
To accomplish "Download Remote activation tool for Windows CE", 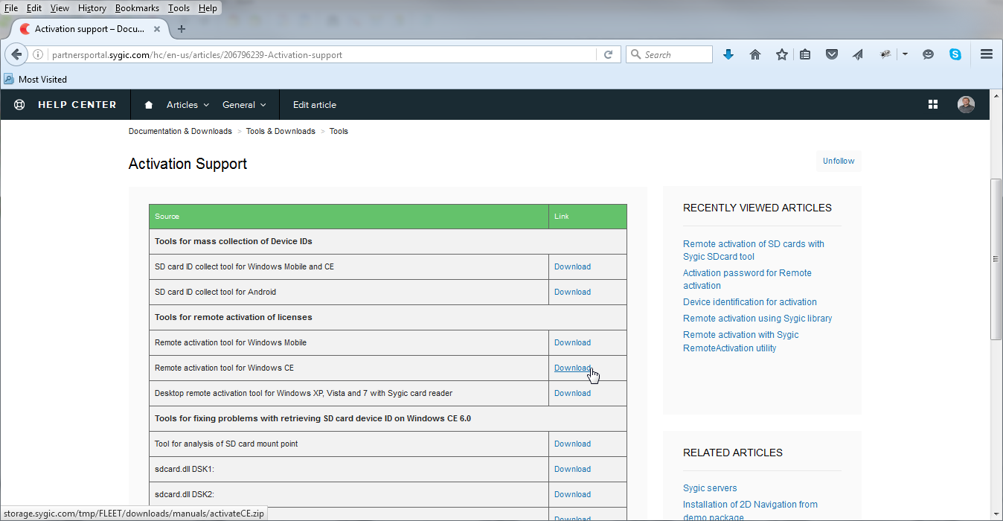I will click(572, 368).
